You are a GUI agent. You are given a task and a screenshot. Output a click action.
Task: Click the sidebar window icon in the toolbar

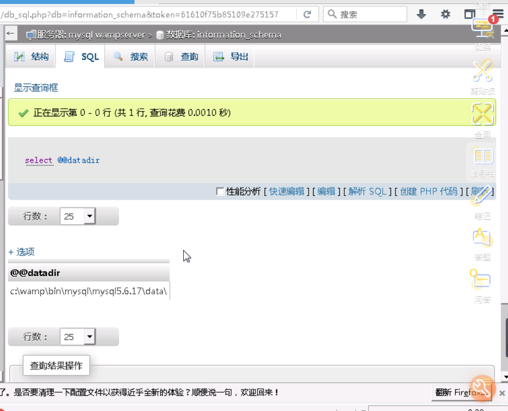469,14
